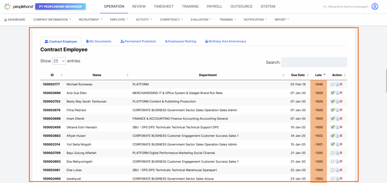Click copy icon for Bayu Sulung Alfattah
Viewport: 387px width, 183px height.
[337, 153]
